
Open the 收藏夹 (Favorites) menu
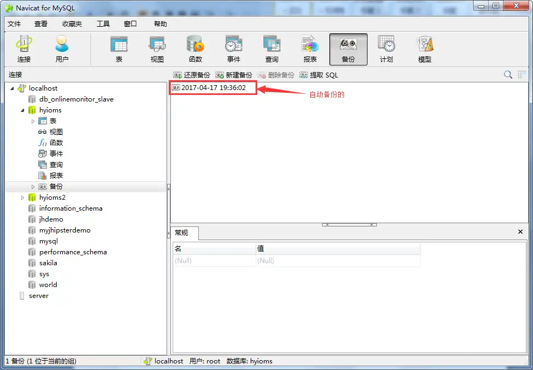[x=72, y=24]
